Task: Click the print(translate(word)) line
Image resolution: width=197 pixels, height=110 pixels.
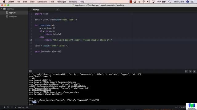Action: pyautogui.click(x=48, y=52)
